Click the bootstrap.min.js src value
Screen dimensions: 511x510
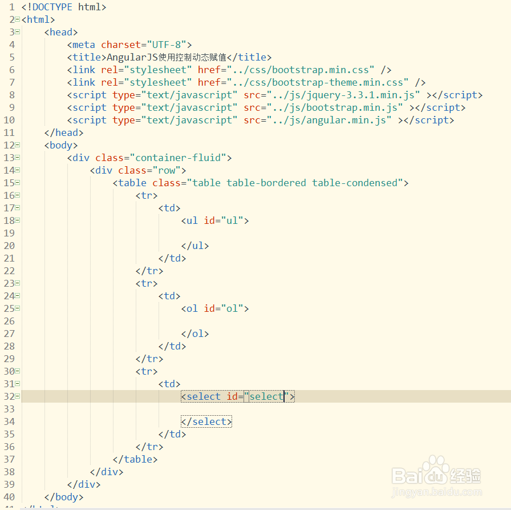(335, 107)
